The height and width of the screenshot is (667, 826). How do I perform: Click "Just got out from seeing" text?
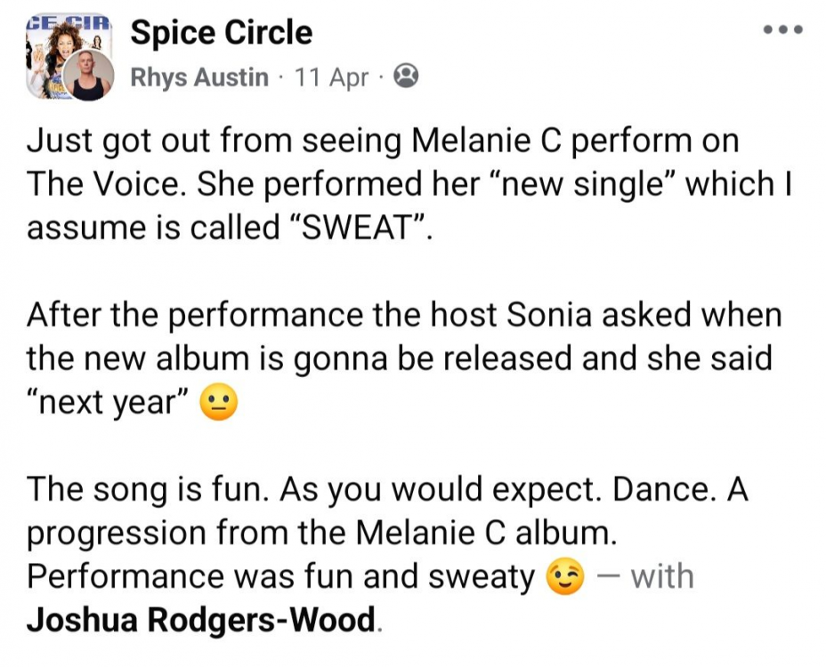click(x=214, y=141)
